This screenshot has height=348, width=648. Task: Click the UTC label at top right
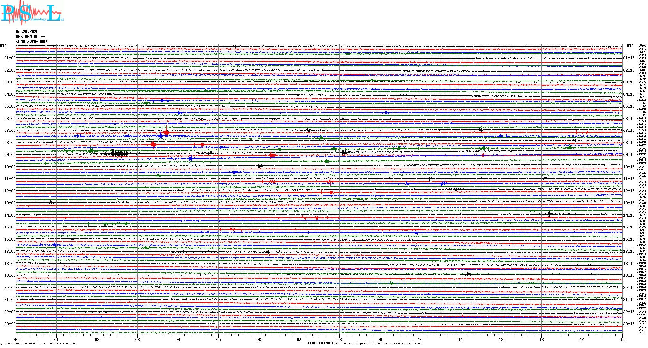(630, 46)
